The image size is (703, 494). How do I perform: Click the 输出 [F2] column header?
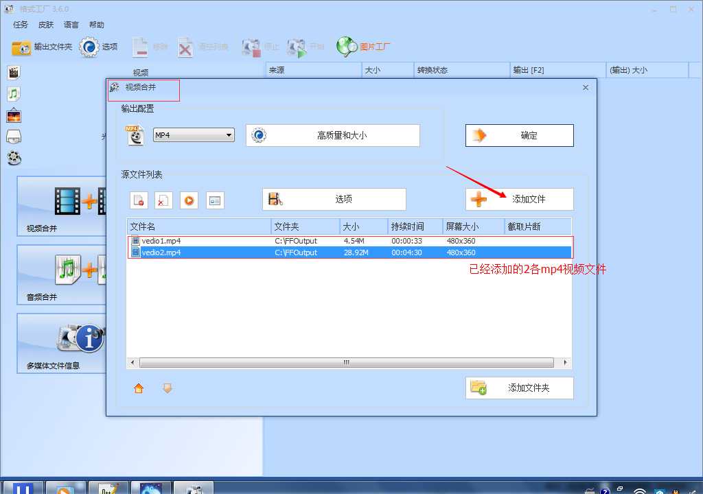pos(557,70)
